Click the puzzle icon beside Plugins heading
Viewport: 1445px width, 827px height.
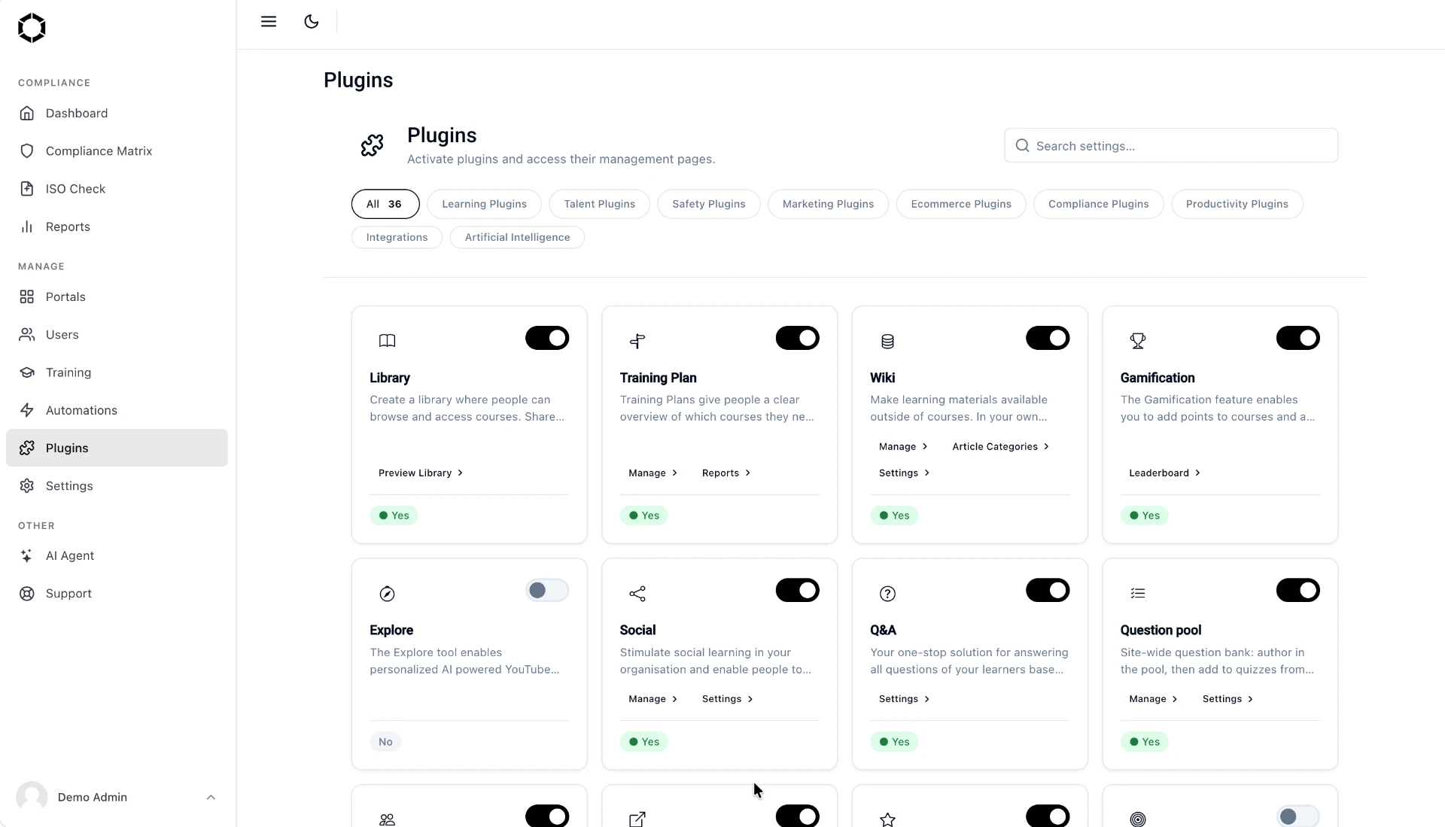click(372, 145)
